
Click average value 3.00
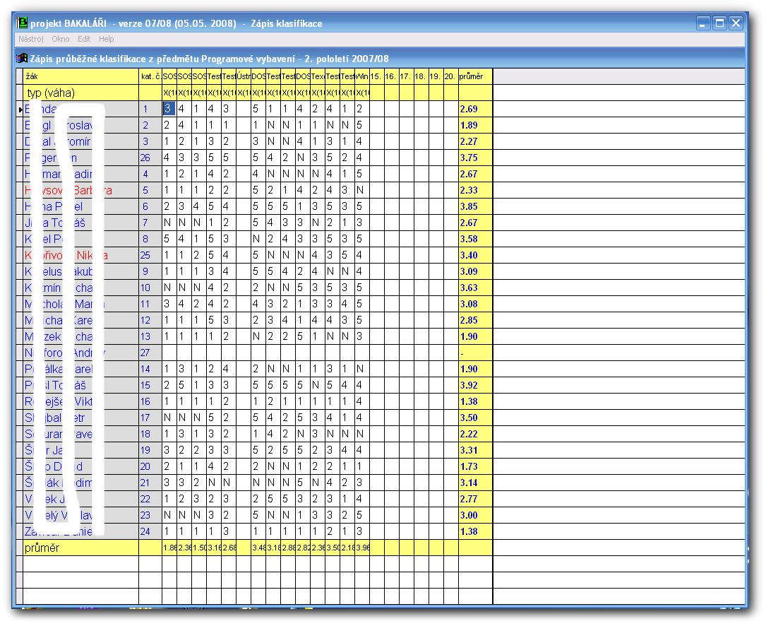pyautogui.click(x=469, y=515)
